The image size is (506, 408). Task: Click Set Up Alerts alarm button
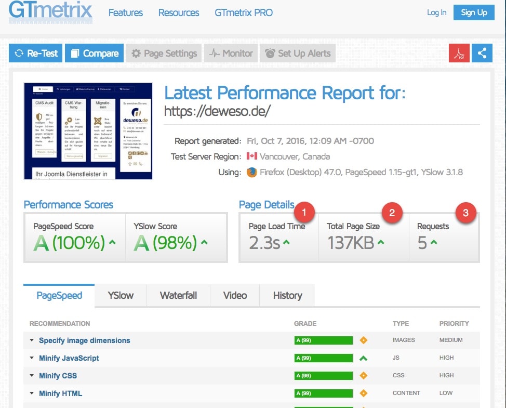298,53
